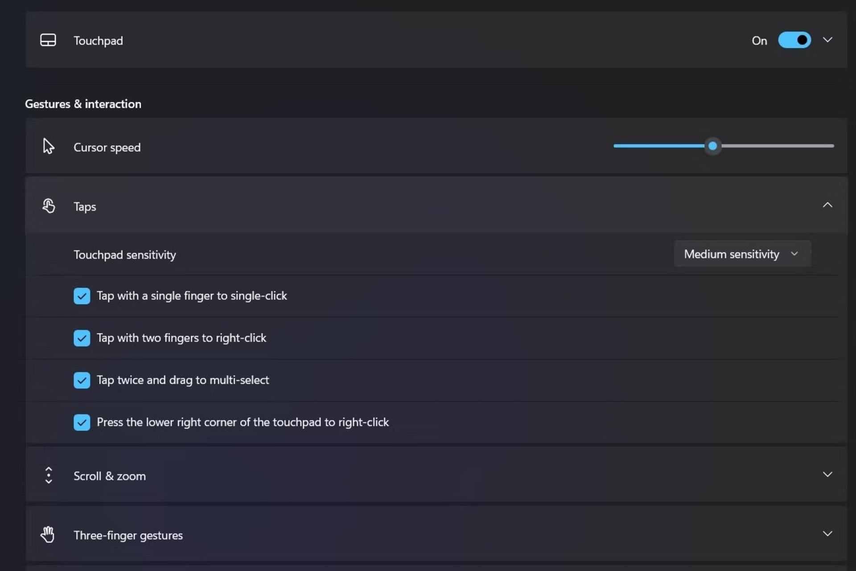Click the touchpad device icon
The image size is (856, 571).
pyautogui.click(x=48, y=40)
